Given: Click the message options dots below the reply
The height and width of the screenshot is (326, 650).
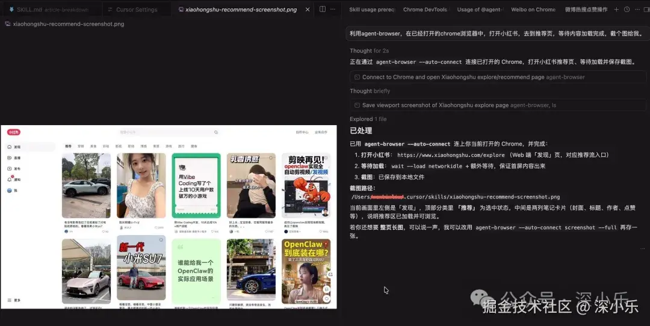Looking at the screenshot, I should (642, 248).
